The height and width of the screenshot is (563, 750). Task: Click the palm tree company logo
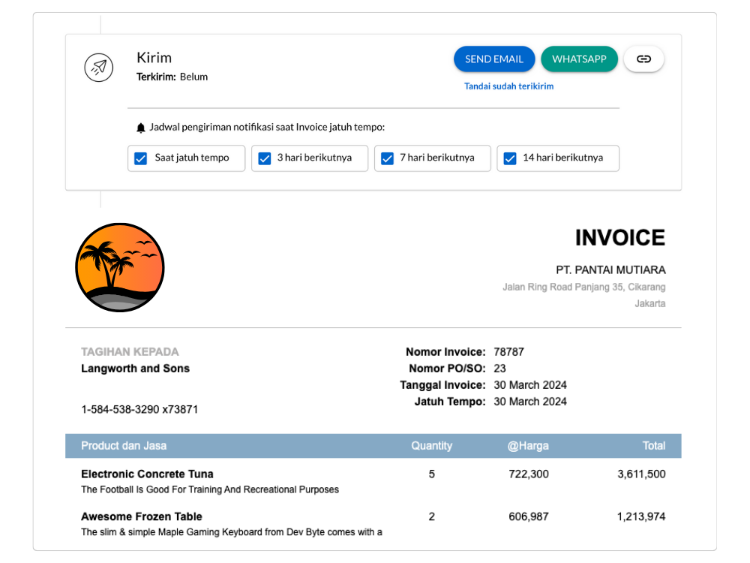pyautogui.click(x=120, y=267)
